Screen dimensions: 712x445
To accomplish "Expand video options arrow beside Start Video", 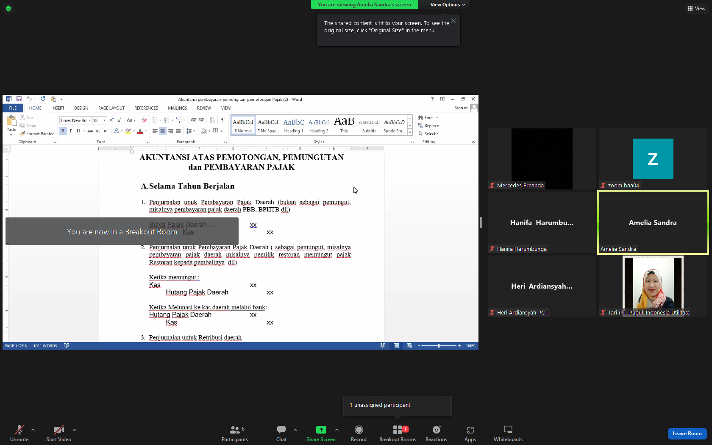I will point(75,430).
